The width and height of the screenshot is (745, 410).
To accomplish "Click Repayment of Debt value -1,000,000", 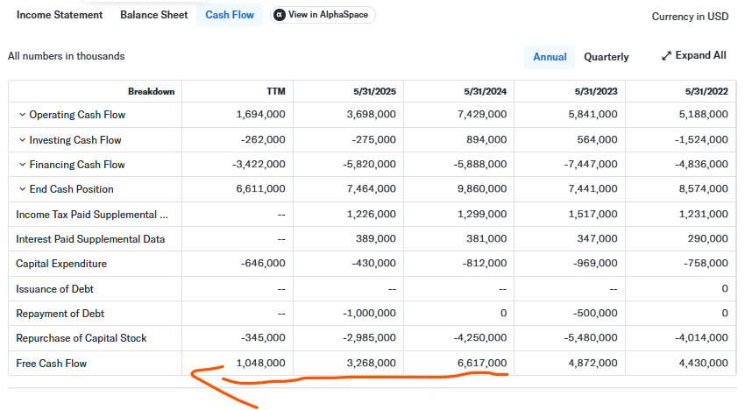I will (x=369, y=314).
